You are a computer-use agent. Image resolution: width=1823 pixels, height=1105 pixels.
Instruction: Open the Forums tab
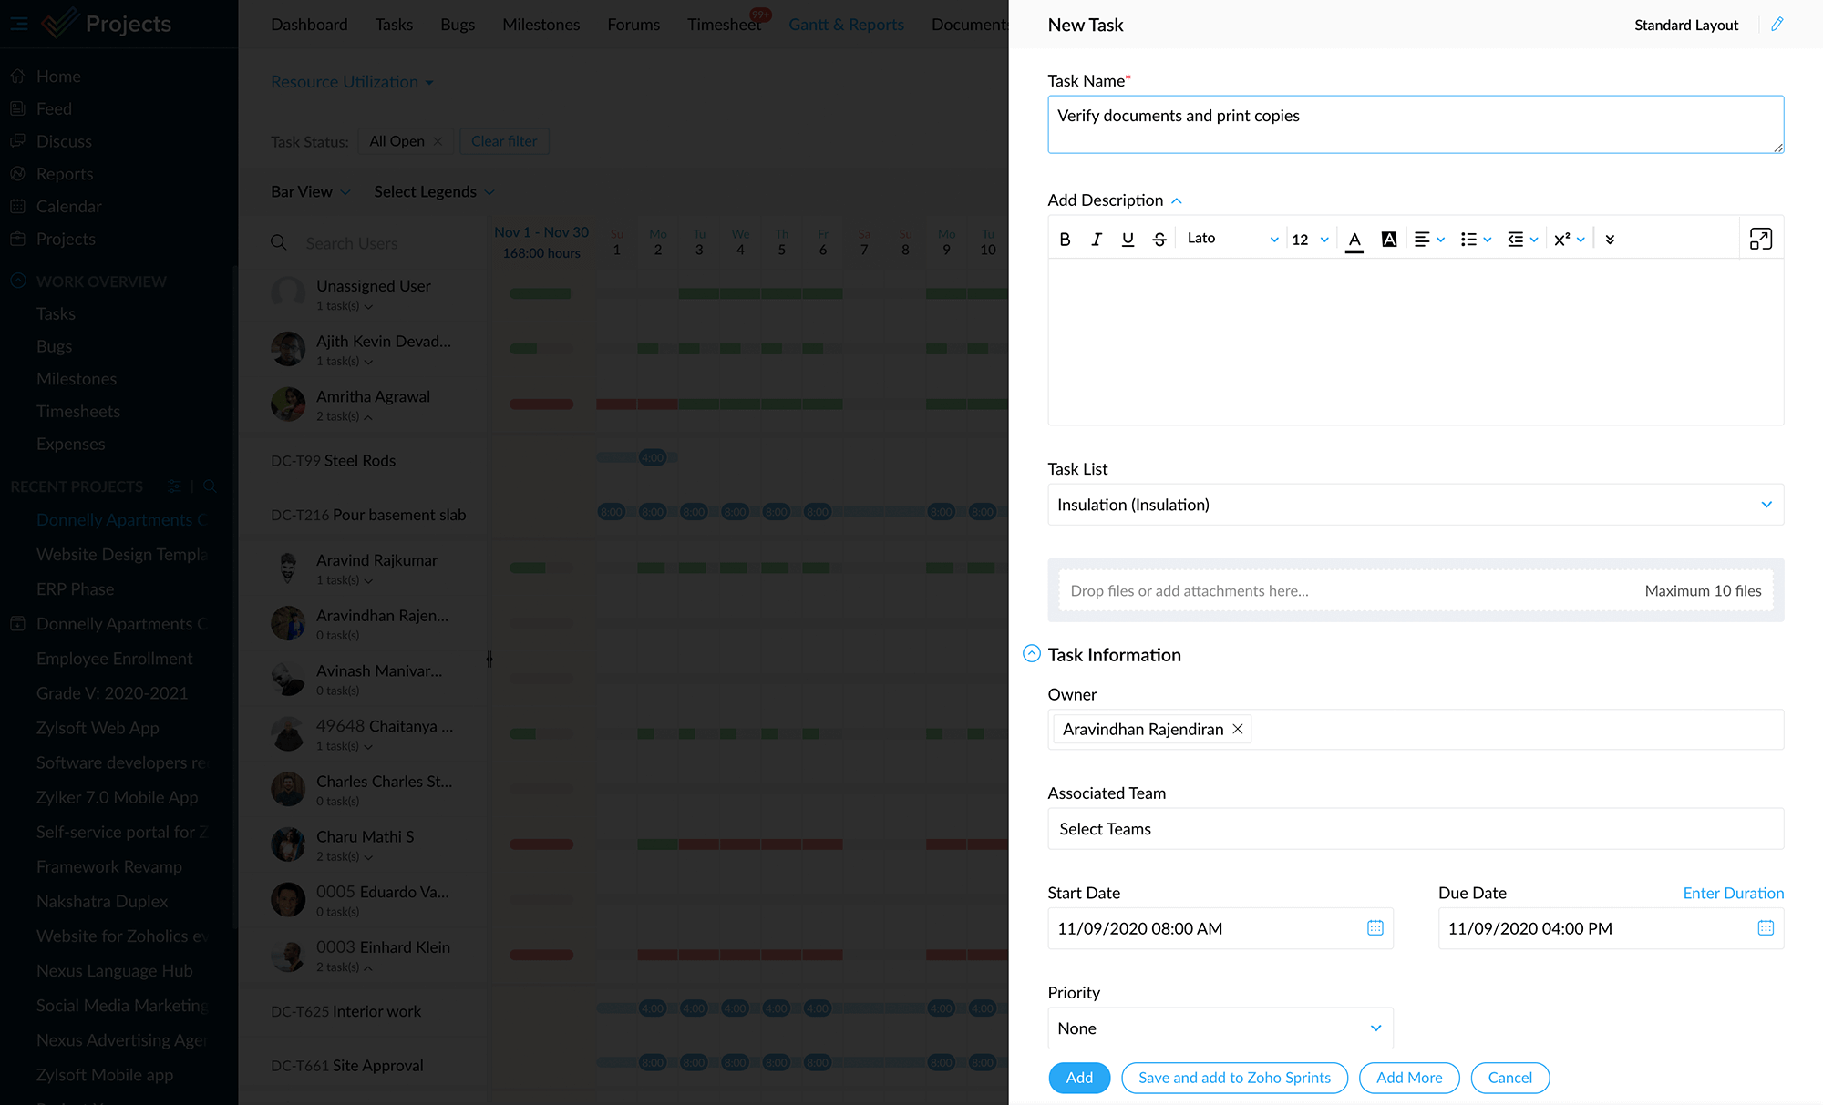click(633, 25)
